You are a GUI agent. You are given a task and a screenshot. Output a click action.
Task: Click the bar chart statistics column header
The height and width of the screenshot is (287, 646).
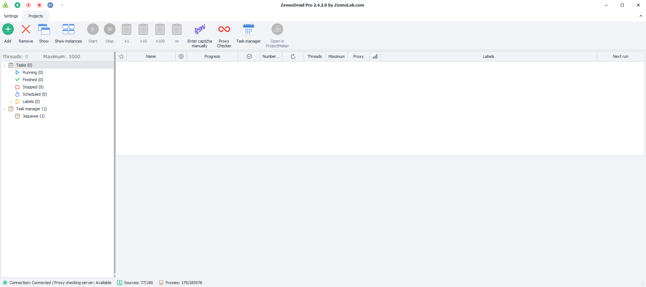click(375, 56)
